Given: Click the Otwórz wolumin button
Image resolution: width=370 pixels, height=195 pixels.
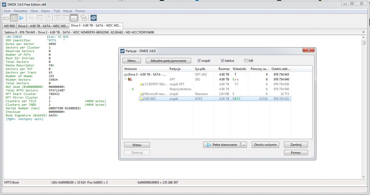Looking at the screenshot, I should [265, 145].
